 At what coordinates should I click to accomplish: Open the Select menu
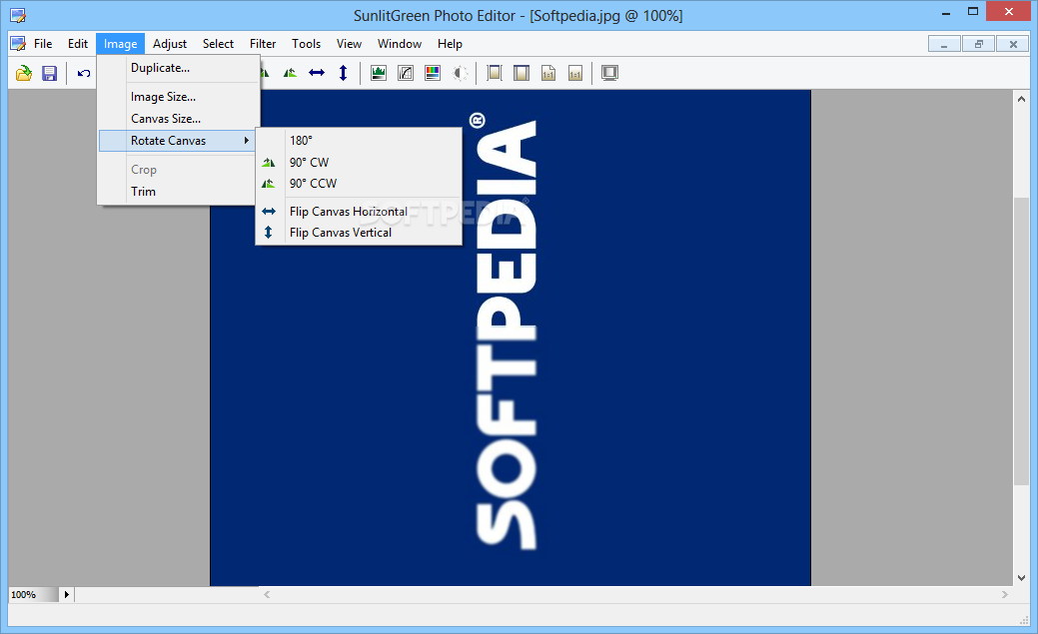coord(218,44)
